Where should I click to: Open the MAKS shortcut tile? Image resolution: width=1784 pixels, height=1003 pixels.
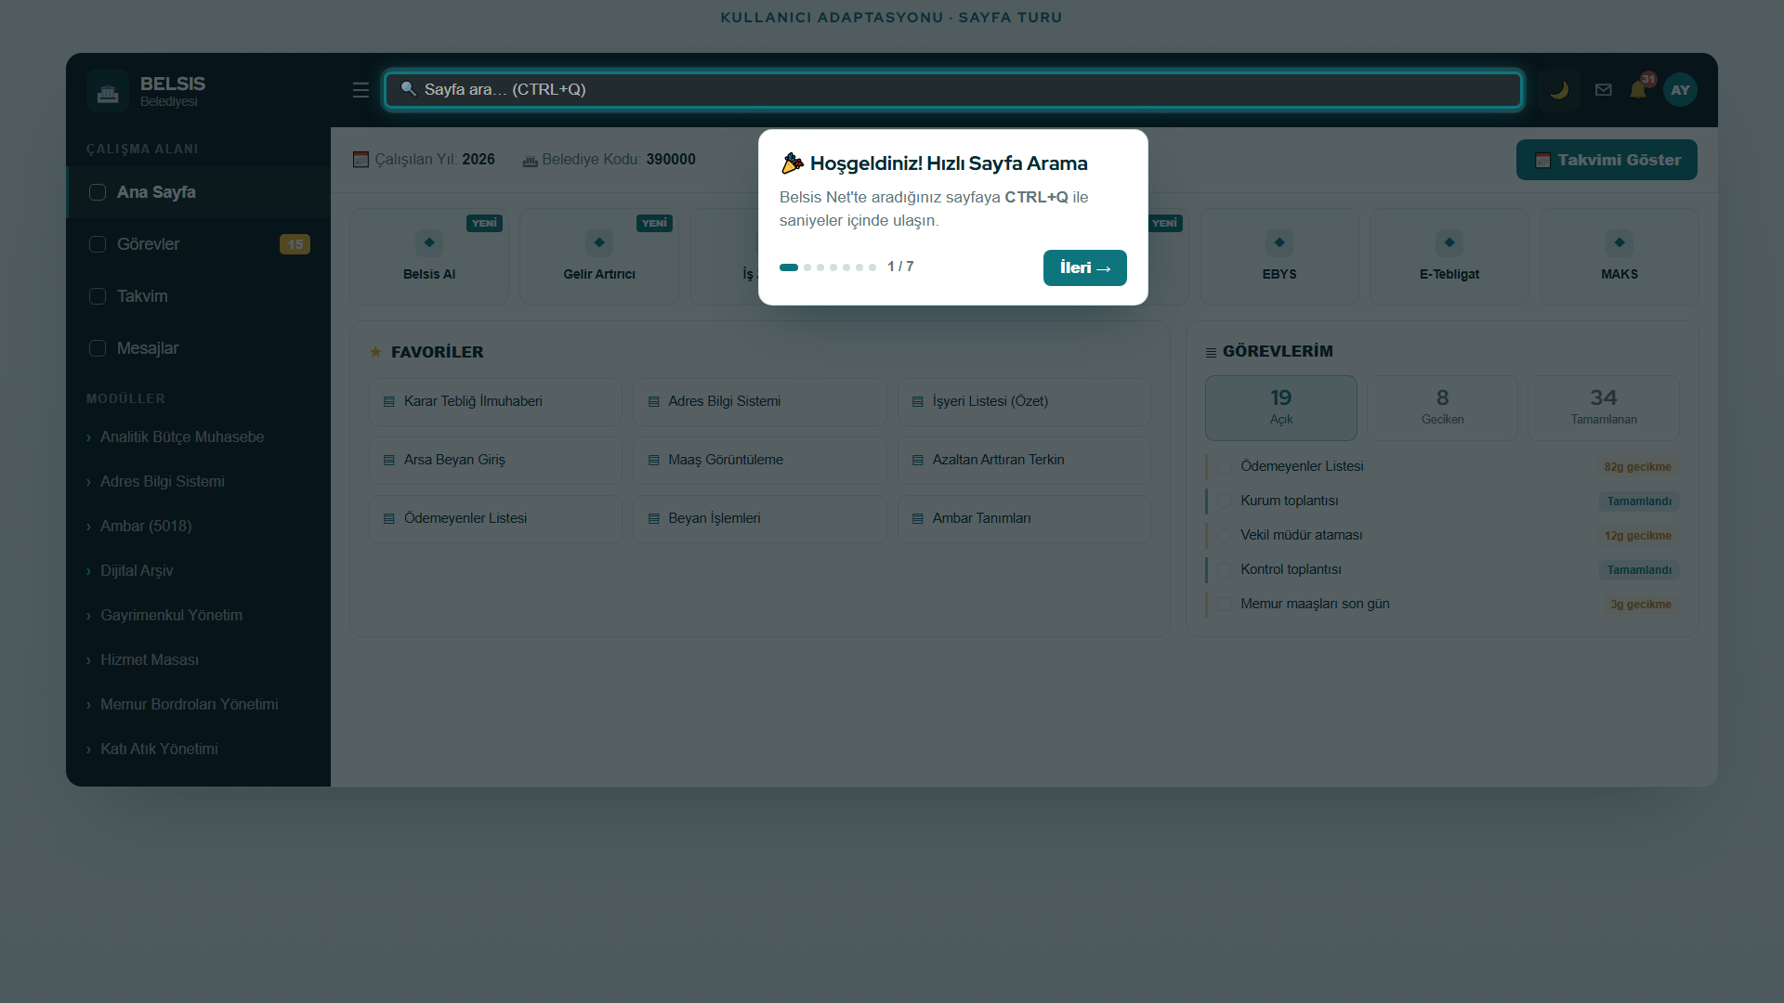[1620, 256]
